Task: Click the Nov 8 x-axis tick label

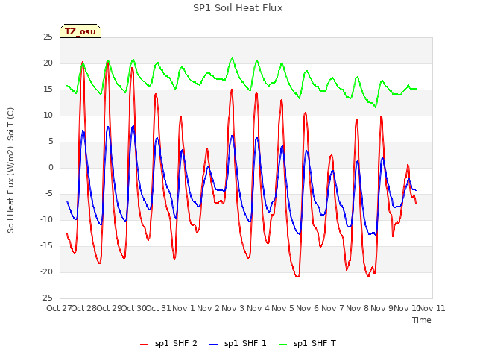Action: coord(358,308)
